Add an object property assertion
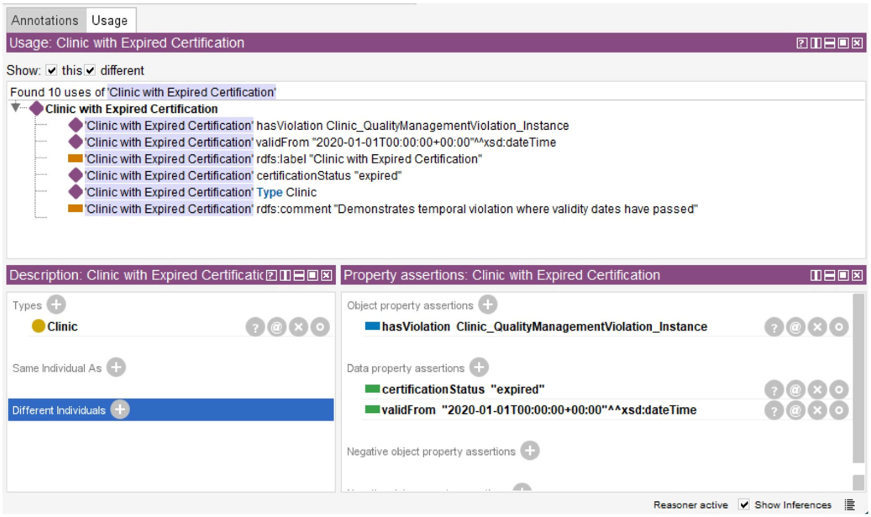871x517 pixels. click(x=487, y=305)
